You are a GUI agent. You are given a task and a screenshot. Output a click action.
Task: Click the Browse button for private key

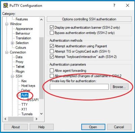coord(119,87)
